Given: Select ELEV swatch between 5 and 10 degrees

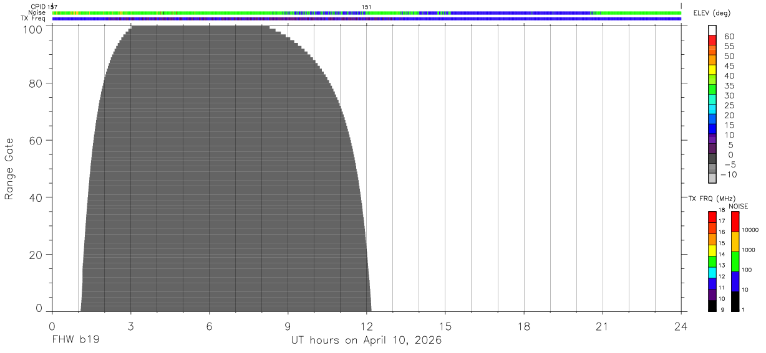Looking at the screenshot, I should coord(712,139).
